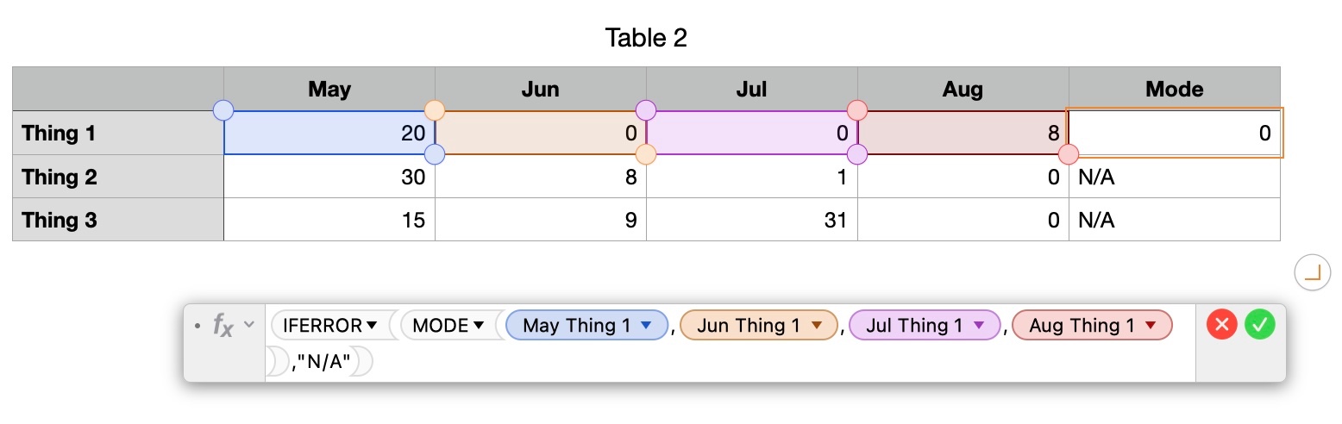Open the IFERROR function dropdown arrow

click(372, 326)
